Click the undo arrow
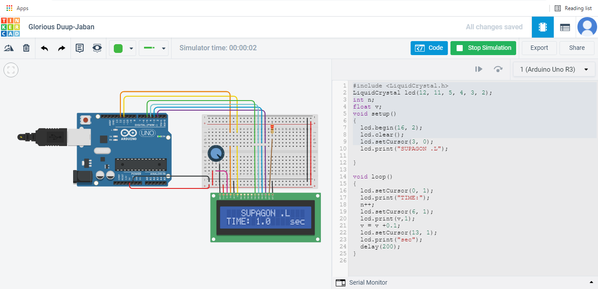Viewport: 598px width, 289px height. pos(44,48)
